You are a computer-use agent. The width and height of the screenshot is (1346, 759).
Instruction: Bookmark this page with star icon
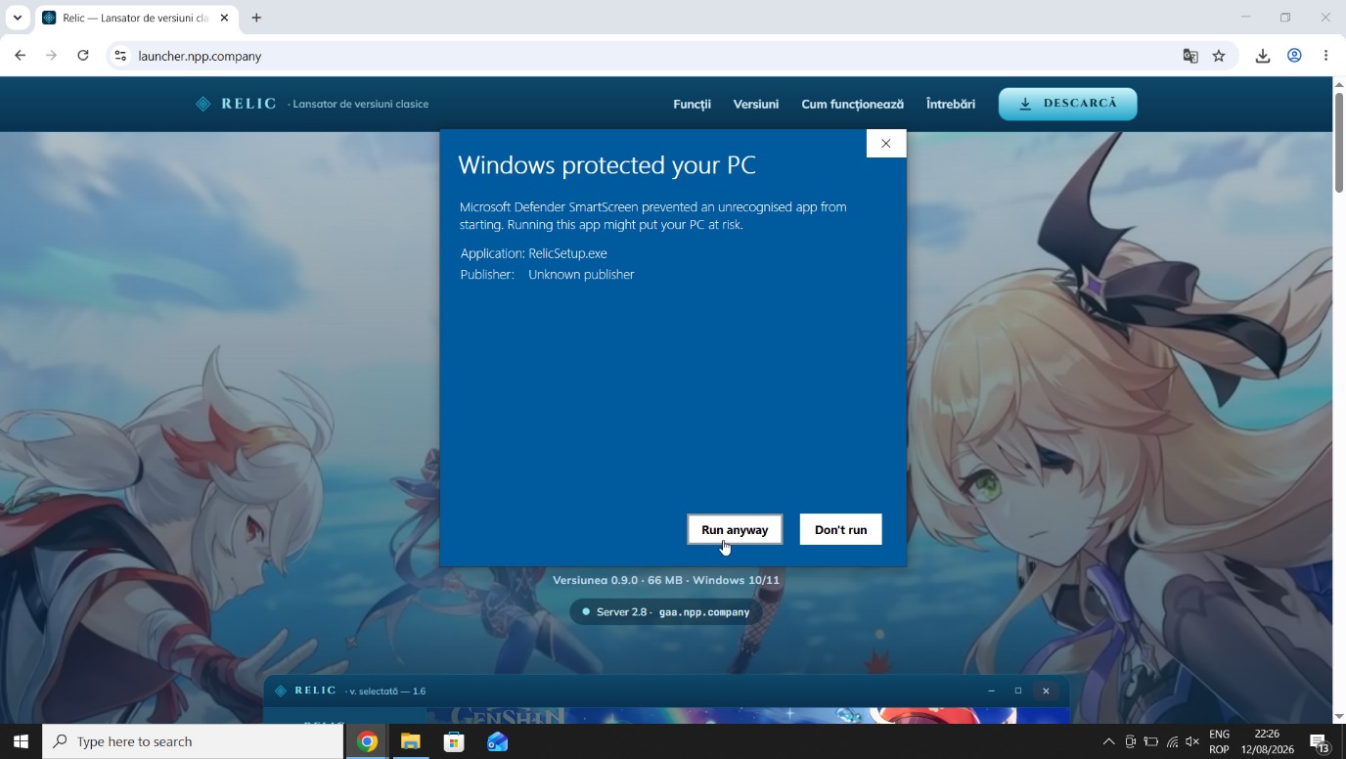click(x=1219, y=56)
